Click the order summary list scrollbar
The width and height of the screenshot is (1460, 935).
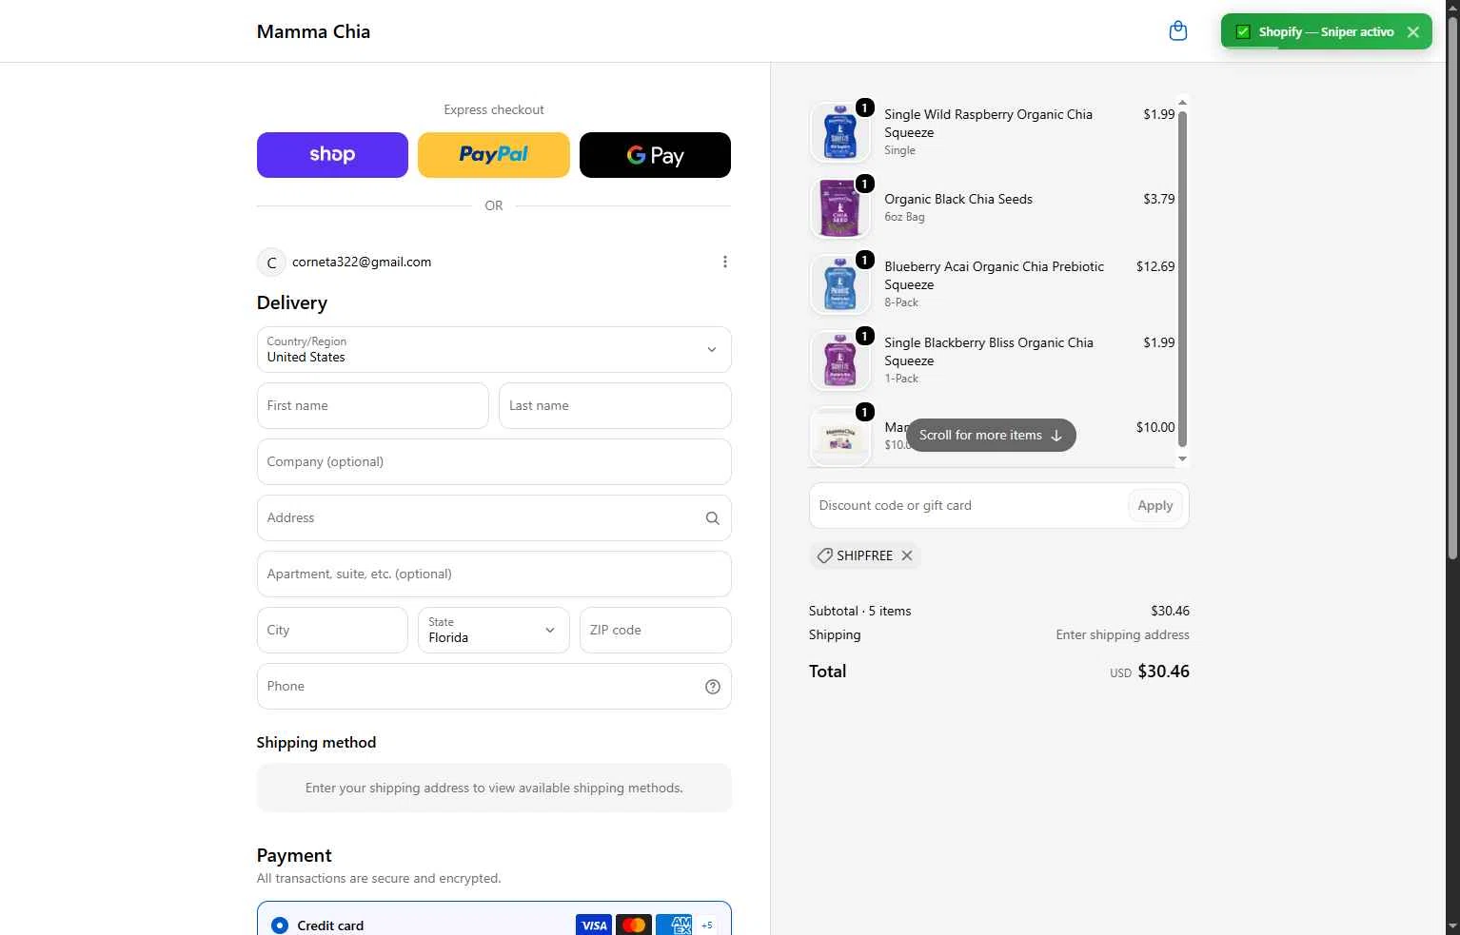[1182, 279]
